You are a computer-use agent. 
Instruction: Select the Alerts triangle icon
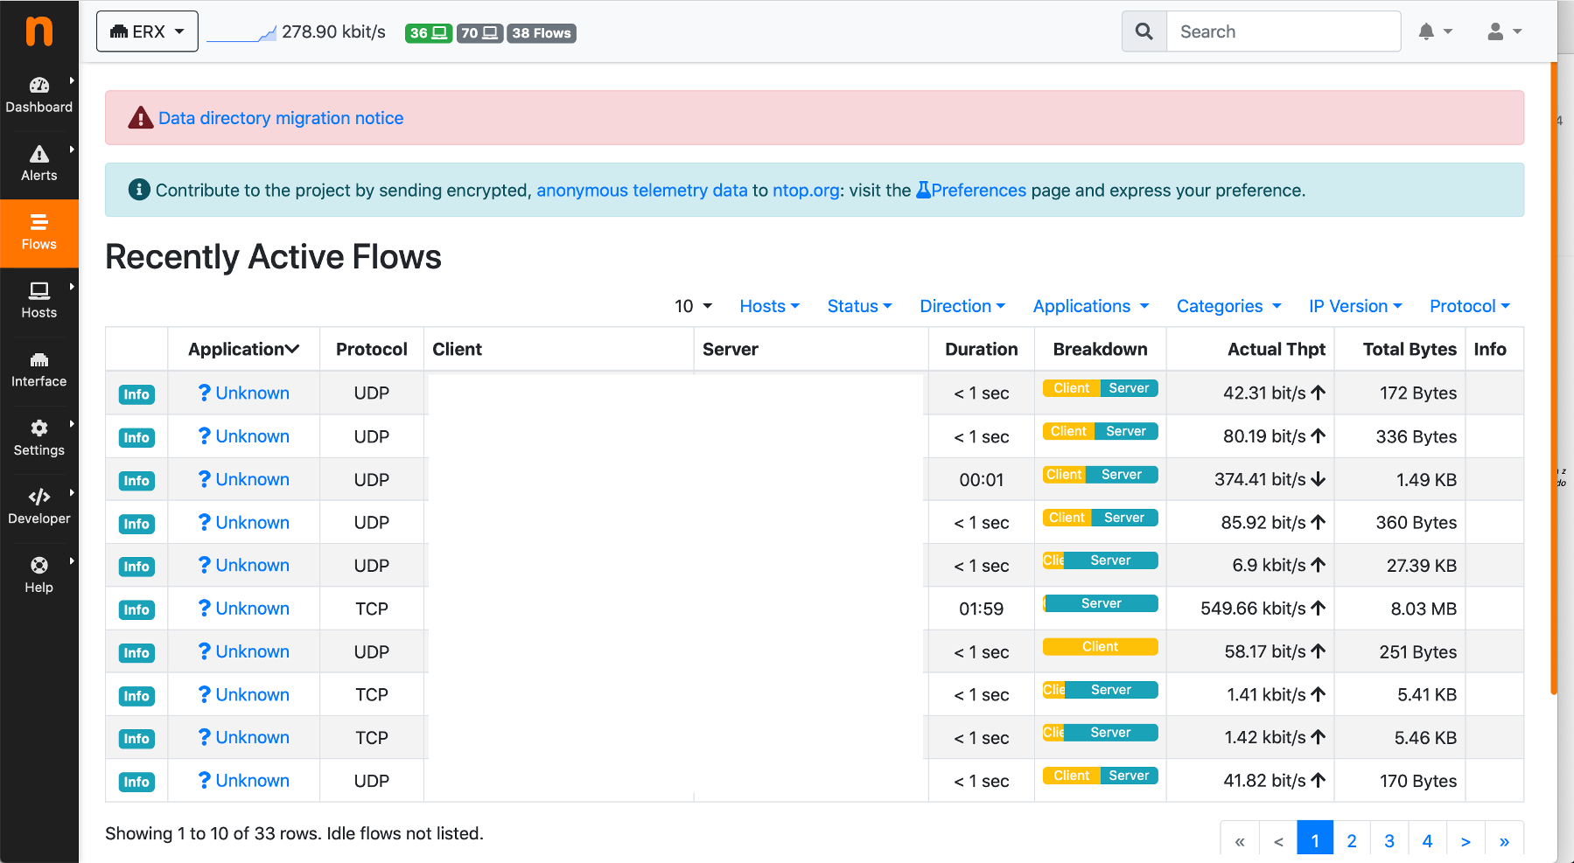38,154
